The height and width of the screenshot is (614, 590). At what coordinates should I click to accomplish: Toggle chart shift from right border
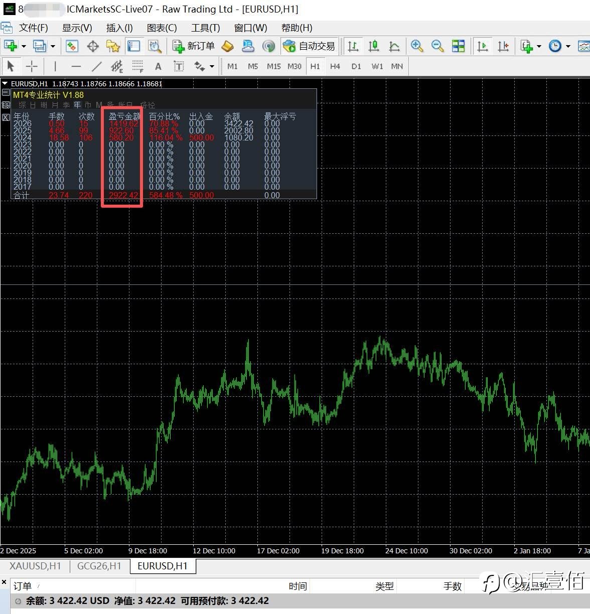click(x=503, y=46)
